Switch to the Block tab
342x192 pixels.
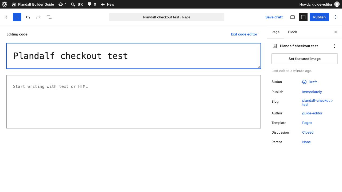point(293,32)
